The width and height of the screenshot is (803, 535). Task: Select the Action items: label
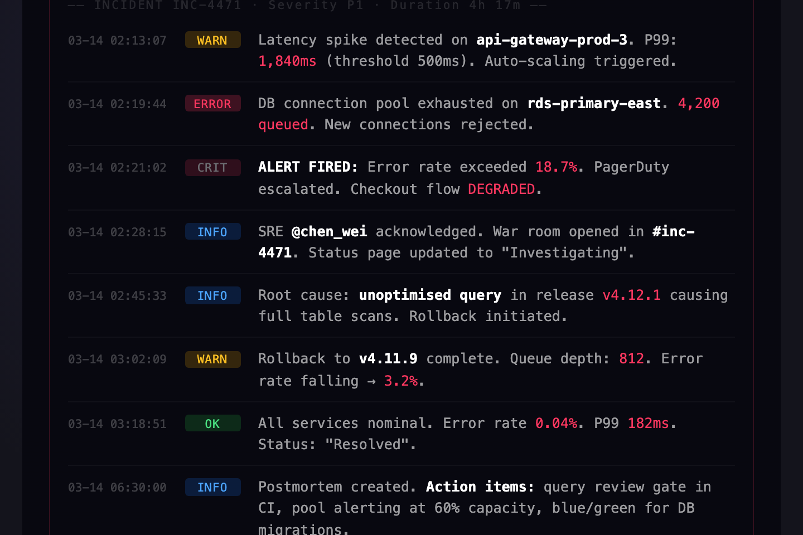coord(480,487)
